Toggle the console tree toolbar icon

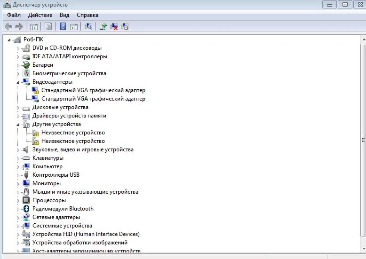point(34,27)
